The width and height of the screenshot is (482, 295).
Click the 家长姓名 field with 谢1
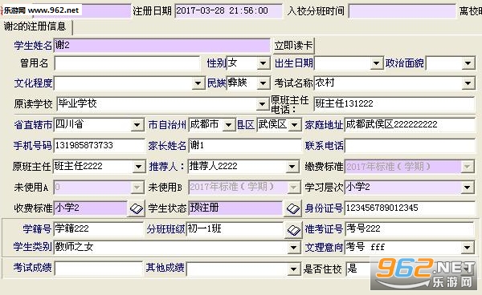pos(245,146)
